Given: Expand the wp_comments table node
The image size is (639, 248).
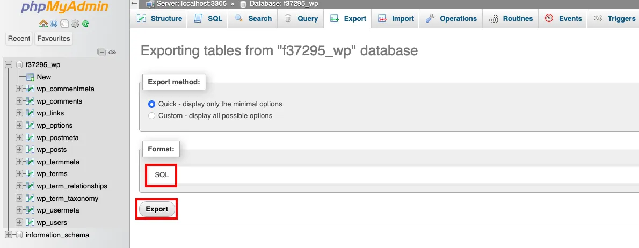Looking at the screenshot, I should point(19,101).
